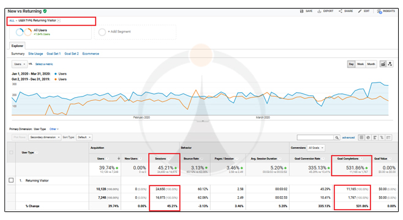The width and height of the screenshot is (403, 220).
Task: Click help icon beside Goal Value header
Action: [390, 159]
